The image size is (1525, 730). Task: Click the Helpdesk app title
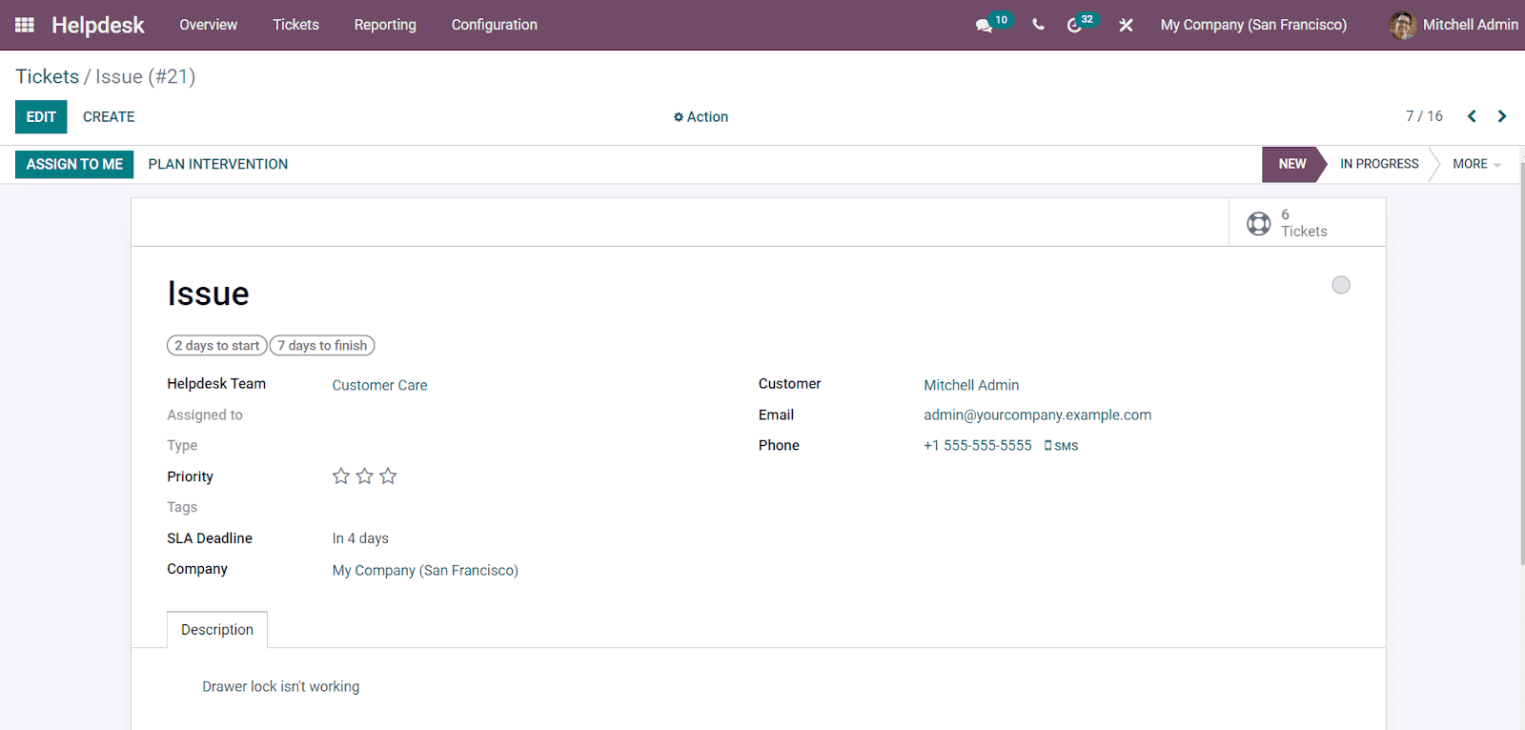(98, 25)
